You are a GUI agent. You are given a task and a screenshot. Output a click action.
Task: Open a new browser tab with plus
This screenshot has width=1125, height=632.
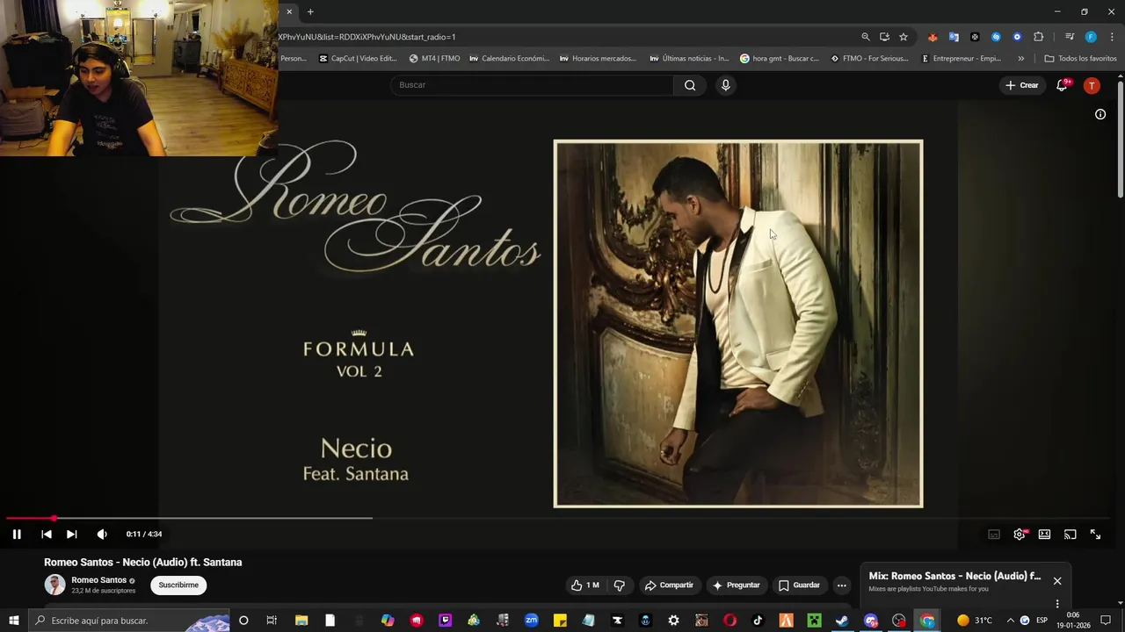click(x=310, y=11)
